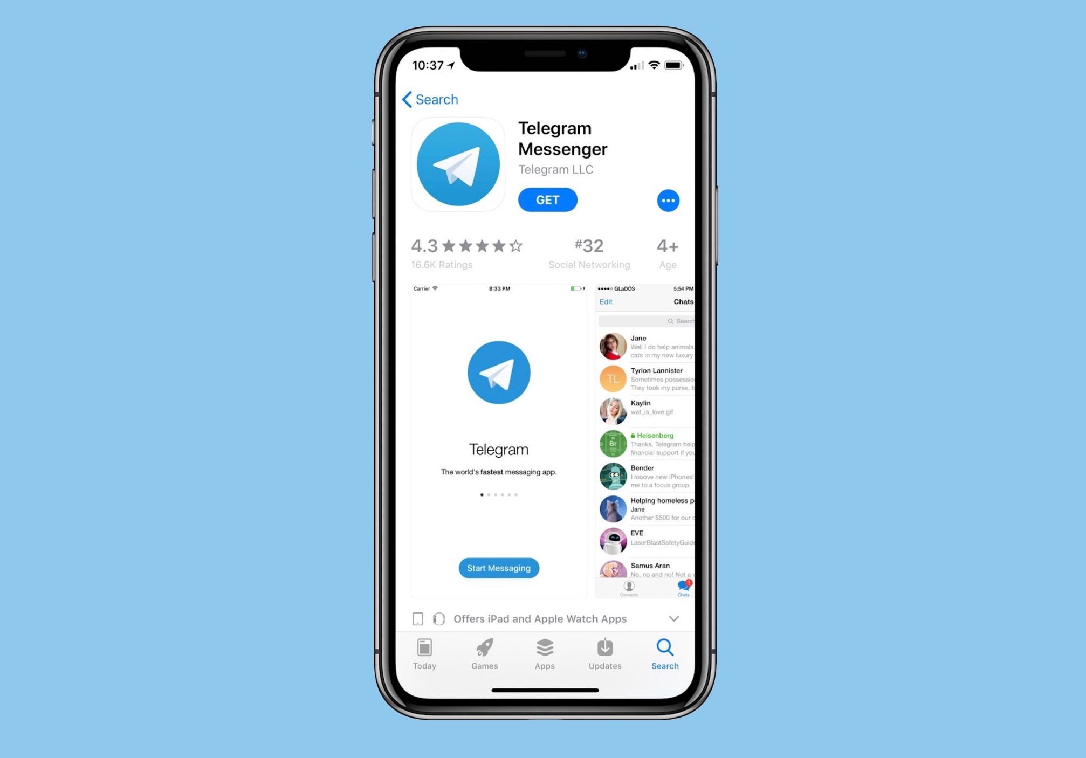This screenshot has height=758, width=1086.
Task: Tap the GET button to download
Action: [x=549, y=199]
